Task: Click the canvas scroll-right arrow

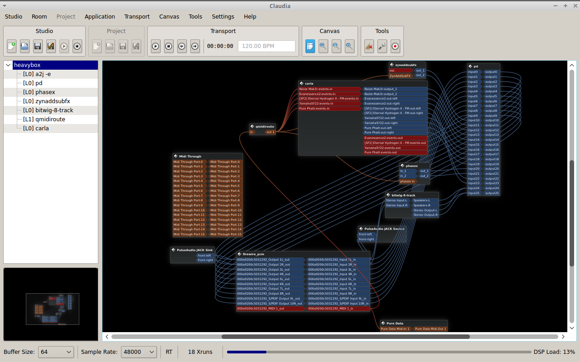Action: [x=563, y=337]
